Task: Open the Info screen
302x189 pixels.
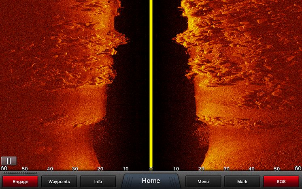Action: point(98,181)
